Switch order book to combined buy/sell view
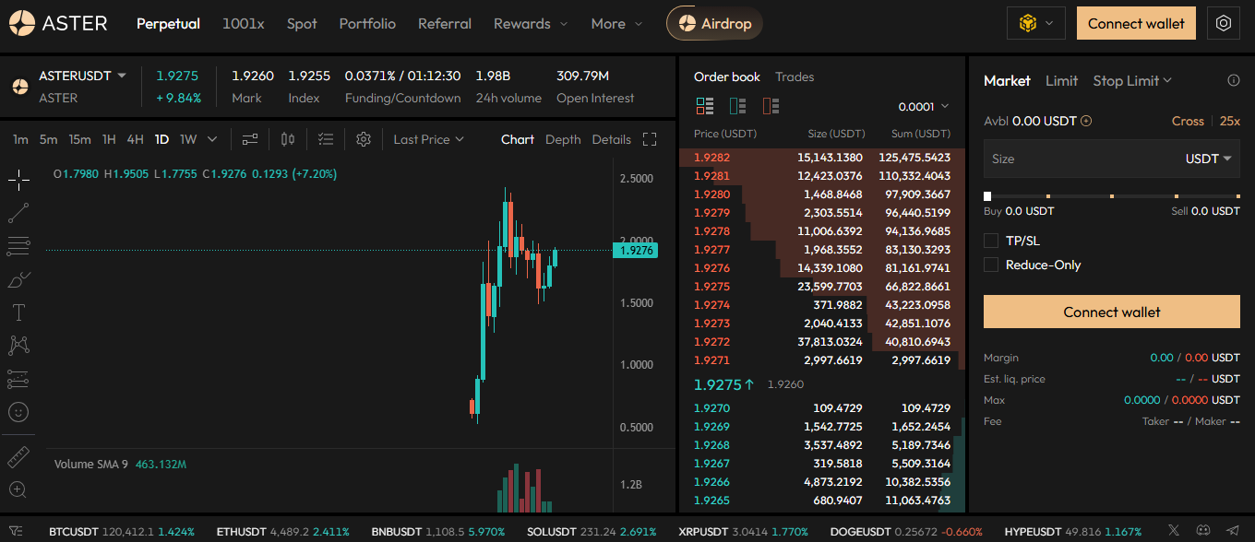 705,106
